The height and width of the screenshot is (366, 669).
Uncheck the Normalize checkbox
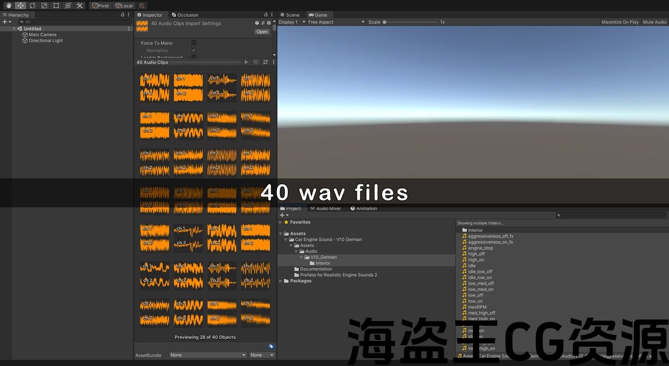tap(194, 50)
